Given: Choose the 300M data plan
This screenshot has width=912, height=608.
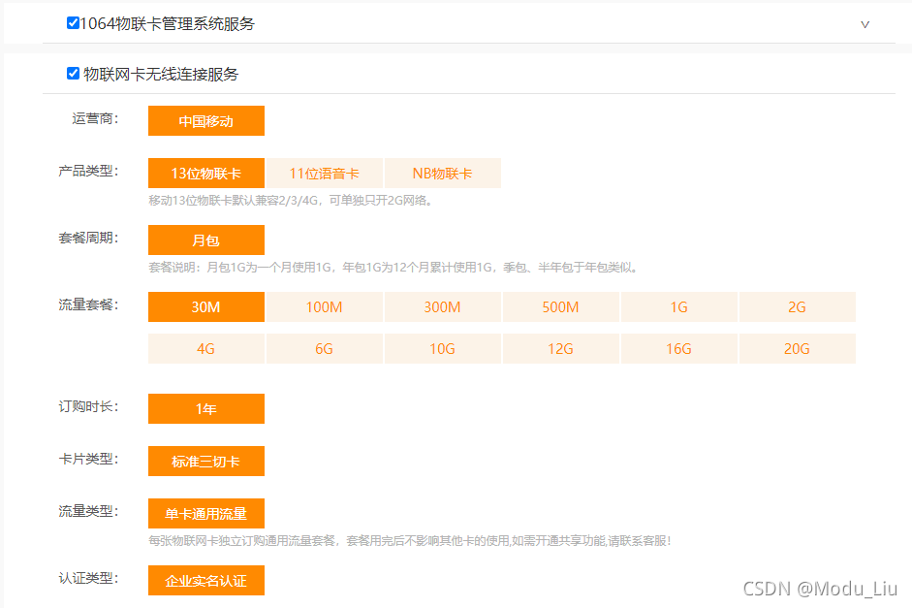Looking at the screenshot, I should [x=443, y=307].
